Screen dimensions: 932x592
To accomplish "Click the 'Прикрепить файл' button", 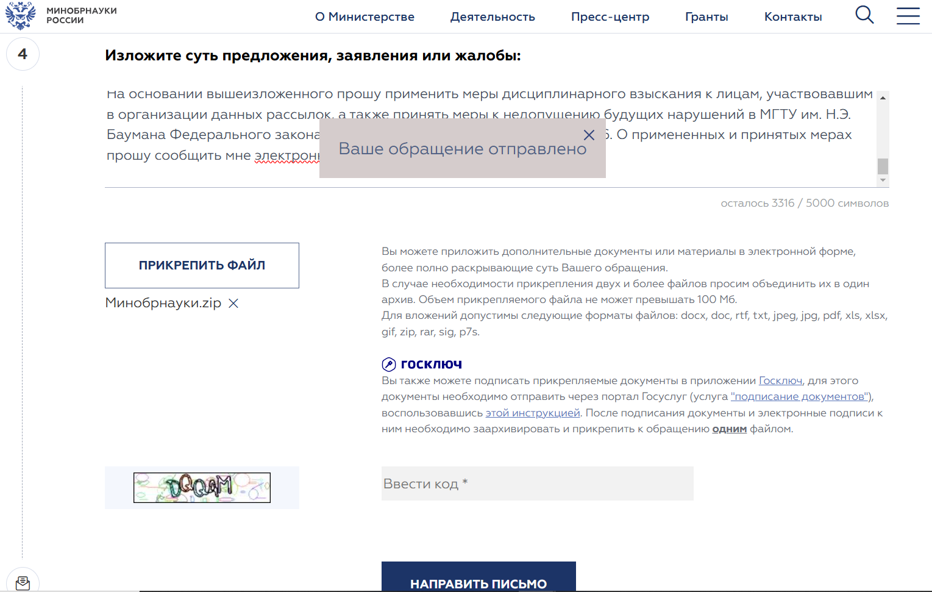I will pos(202,265).
